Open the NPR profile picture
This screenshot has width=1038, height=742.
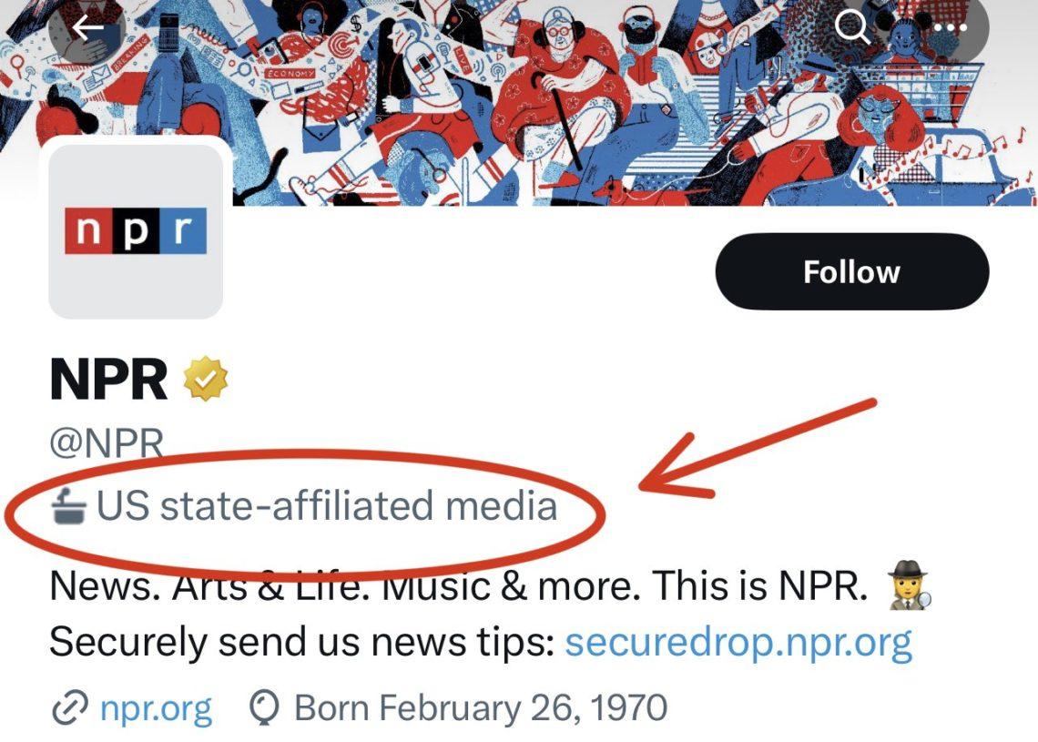pyautogui.click(x=136, y=231)
